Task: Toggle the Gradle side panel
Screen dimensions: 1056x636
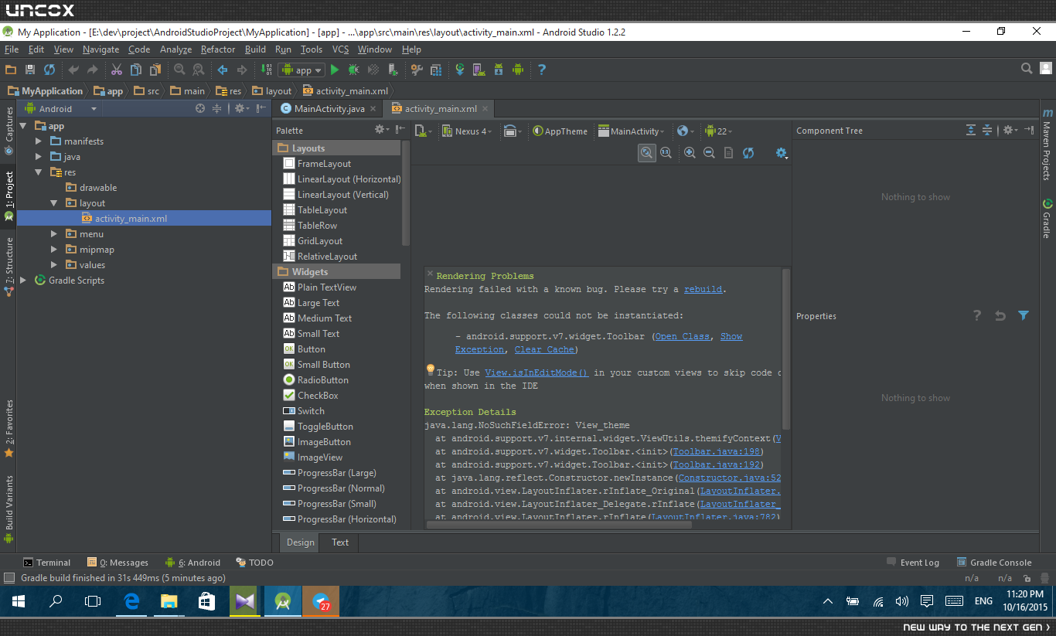Action: pyautogui.click(x=1047, y=218)
